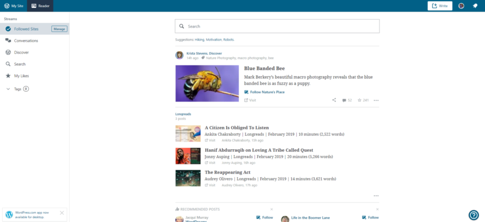Click the Write button
Viewport: 485px width, 222px height.
[440, 6]
